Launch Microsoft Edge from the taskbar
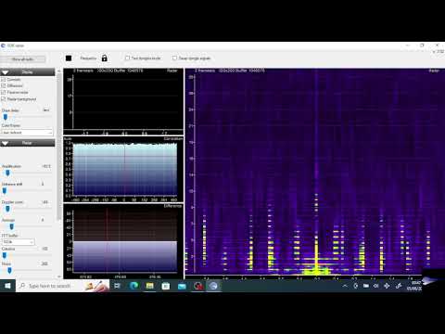The height and width of the screenshot is (334, 445). pos(133,286)
